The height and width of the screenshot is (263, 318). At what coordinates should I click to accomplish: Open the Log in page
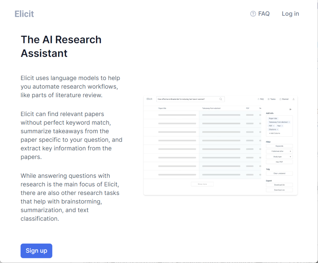[x=290, y=14]
